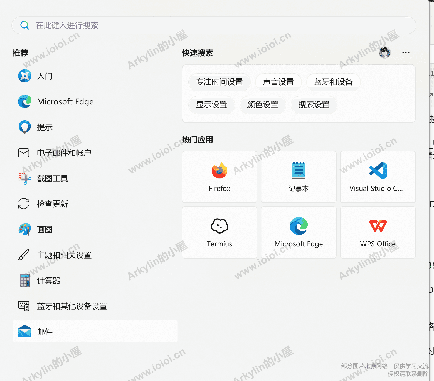
Task: Select 显示设置 quick search chip
Action: [212, 105]
